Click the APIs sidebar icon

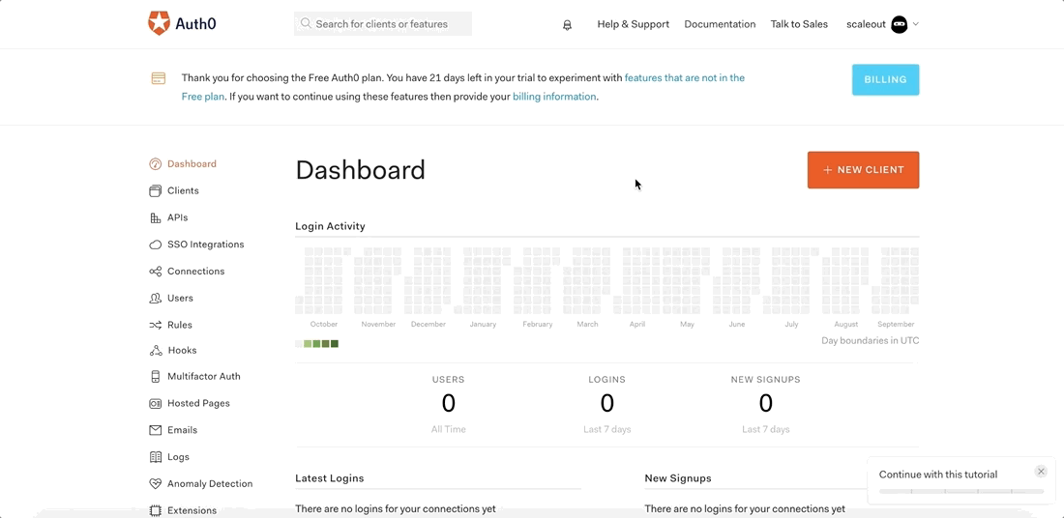coord(155,218)
